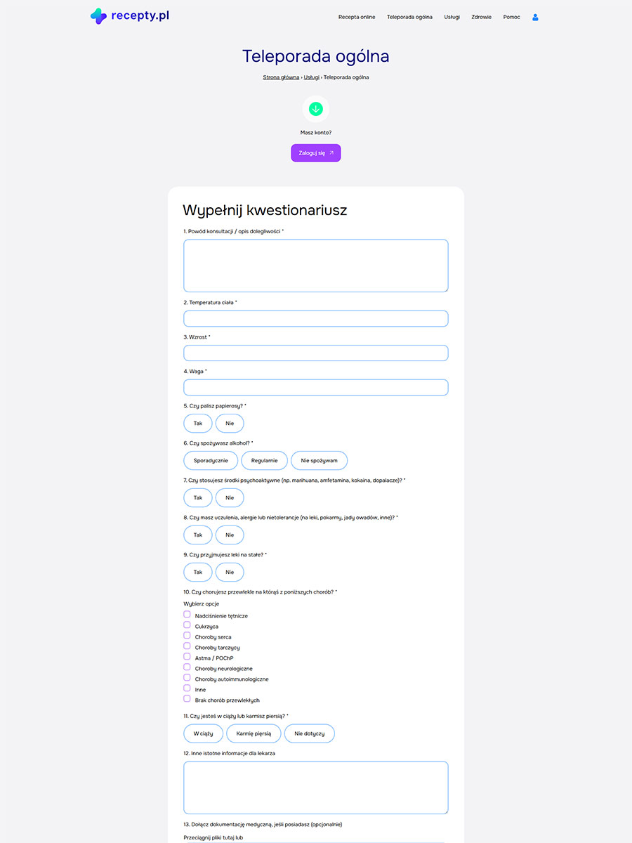Click the recepty.pl logo icon
Image resolution: width=632 pixels, height=843 pixels.
point(98,16)
